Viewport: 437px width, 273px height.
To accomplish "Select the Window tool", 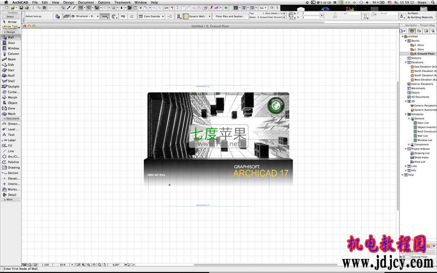I will tap(10, 48).
